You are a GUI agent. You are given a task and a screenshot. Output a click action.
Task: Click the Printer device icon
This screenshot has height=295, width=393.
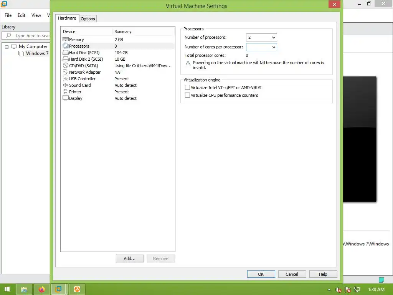coord(65,91)
